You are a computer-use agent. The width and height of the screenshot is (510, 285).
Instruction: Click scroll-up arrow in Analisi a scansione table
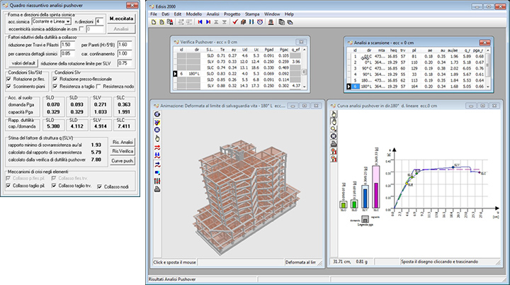click(x=487, y=50)
